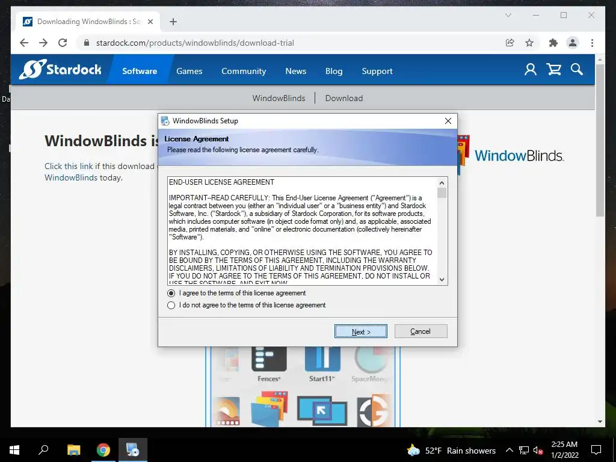This screenshot has width=616, height=462.
Task: Open the shopping cart icon
Action: coord(554,70)
